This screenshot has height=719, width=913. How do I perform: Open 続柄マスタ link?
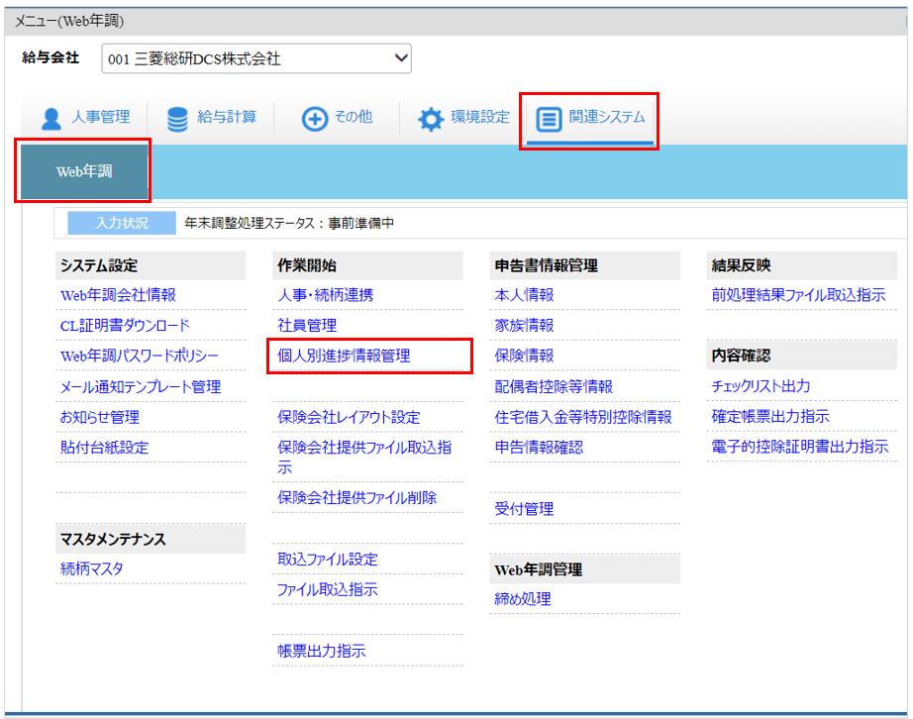[x=91, y=568]
